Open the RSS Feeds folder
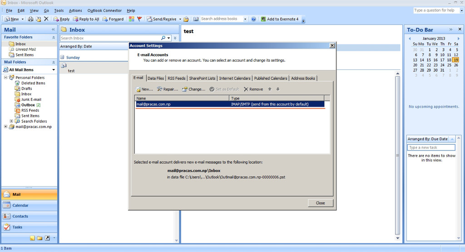 click(30, 110)
